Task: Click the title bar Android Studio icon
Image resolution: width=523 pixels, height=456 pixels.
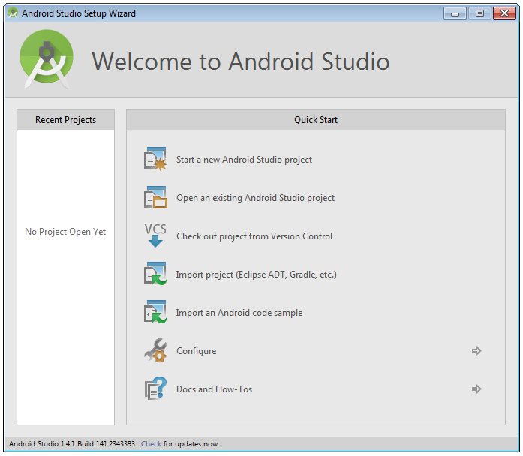Action: pos(13,13)
